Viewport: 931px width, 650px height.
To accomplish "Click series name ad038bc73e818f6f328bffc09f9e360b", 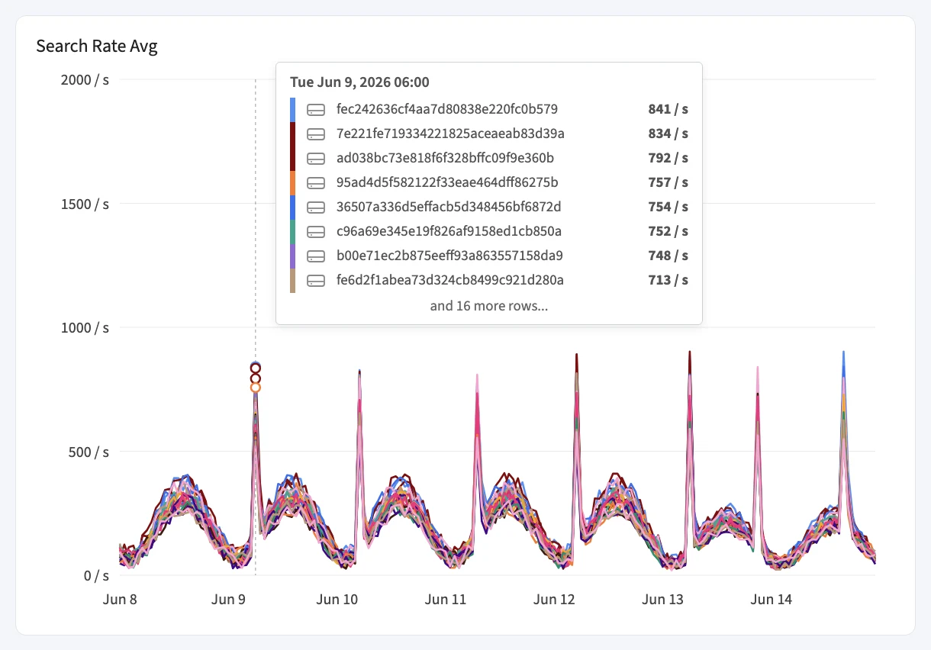I will [x=445, y=158].
